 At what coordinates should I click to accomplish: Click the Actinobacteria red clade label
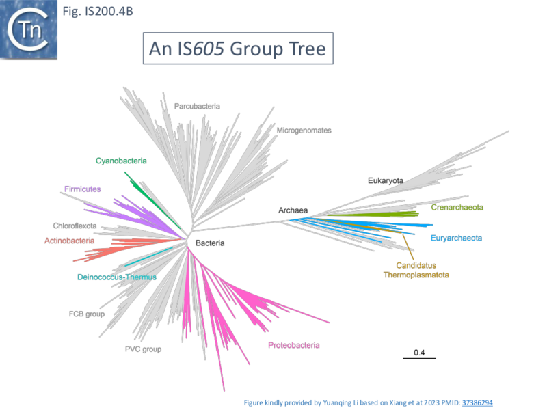[x=69, y=241]
